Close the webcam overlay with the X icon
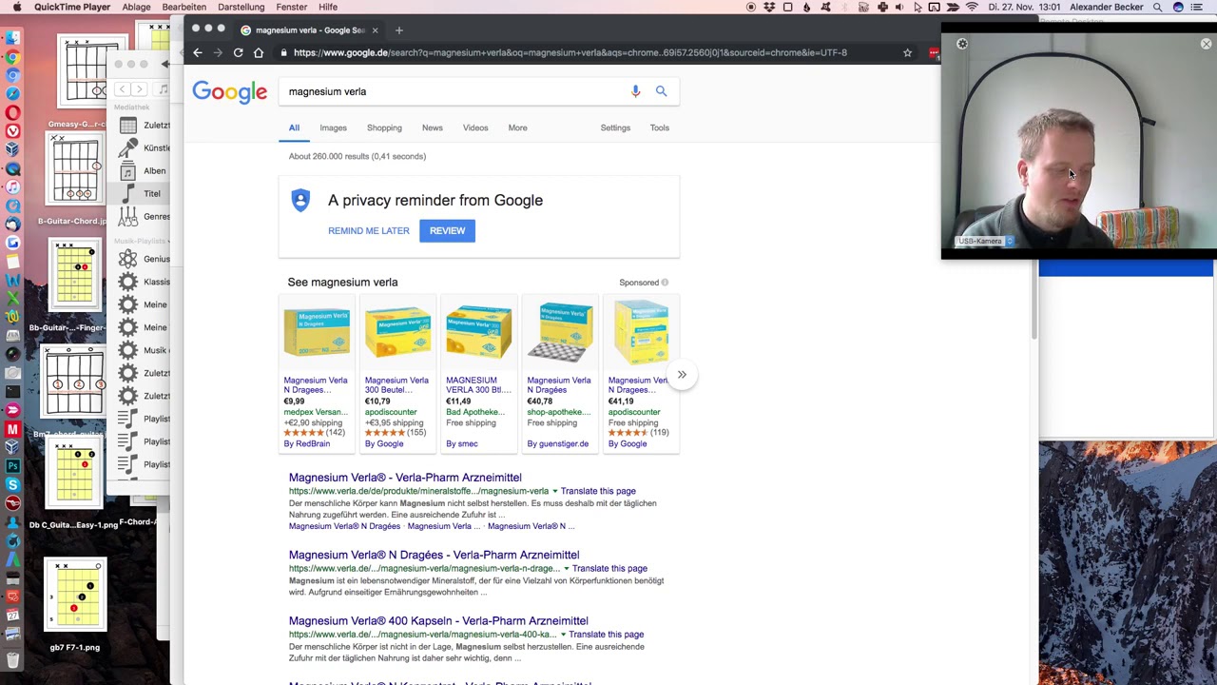The height and width of the screenshot is (685, 1217). 1206,44
